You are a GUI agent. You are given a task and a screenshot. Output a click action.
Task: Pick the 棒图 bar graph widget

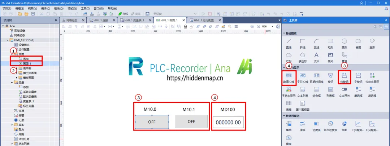point(289,126)
